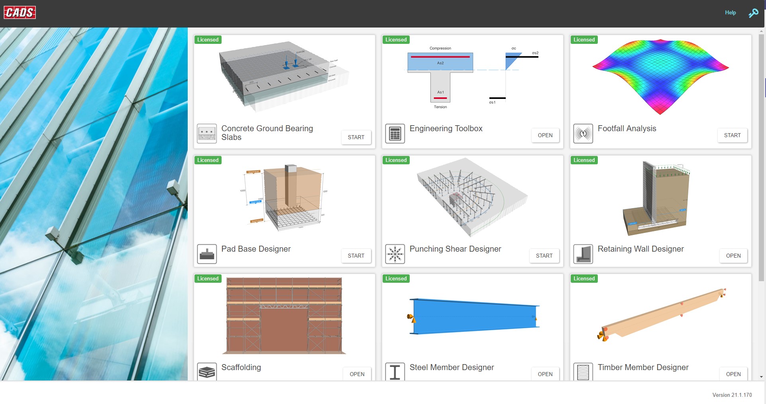Viewport: 766px width, 404px height.
Task: Click the Punching Shear Designer title
Action: click(455, 249)
